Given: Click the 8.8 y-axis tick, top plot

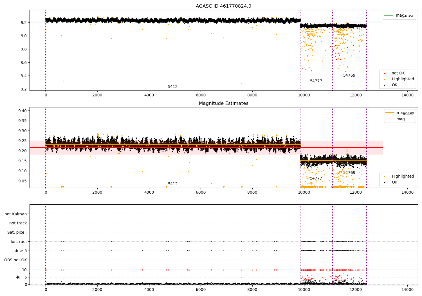Looking at the screenshot, I should click(24, 49).
